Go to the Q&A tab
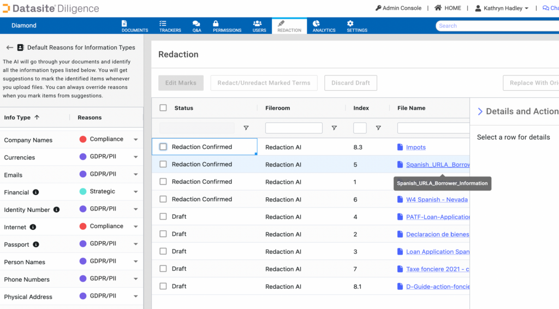The image size is (559, 309). (197, 26)
